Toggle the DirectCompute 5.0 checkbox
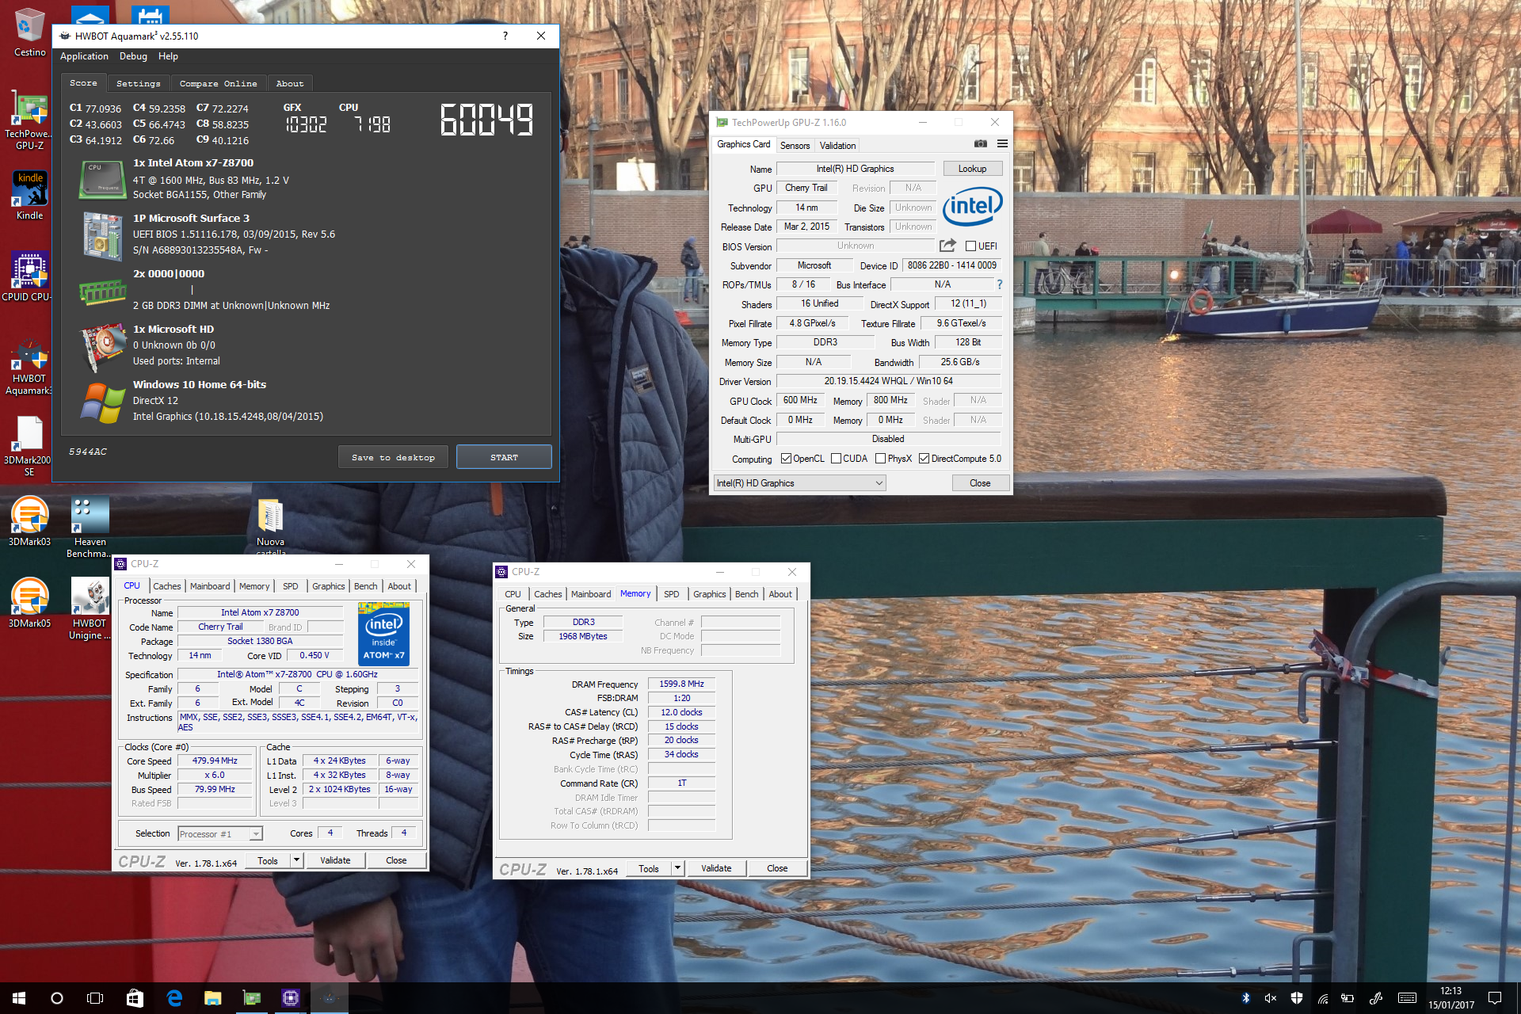This screenshot has width=1521, height=1014. 924,459
